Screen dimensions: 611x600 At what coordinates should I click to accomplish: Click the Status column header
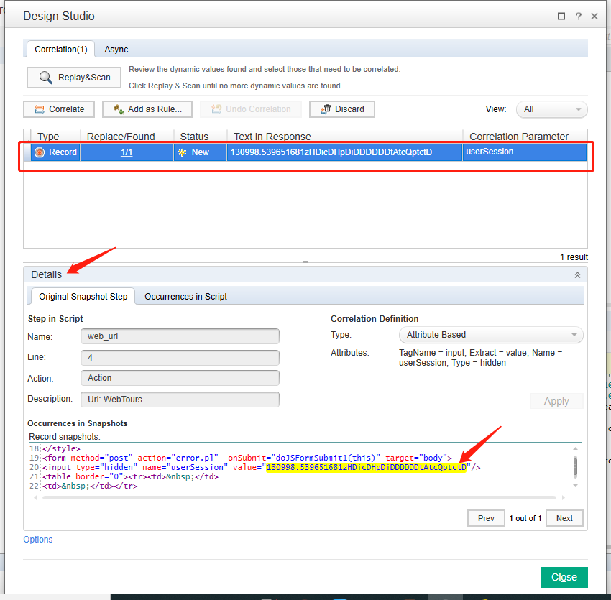click(201, 137)
